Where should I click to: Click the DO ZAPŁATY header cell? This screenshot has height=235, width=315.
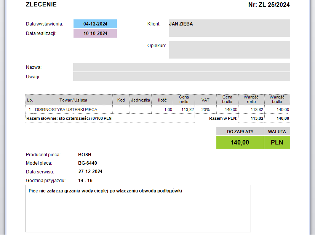point(240,132)
